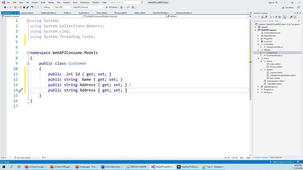Screen dimensions: 303x170
Task: Open the Debug configuration dropdown
Action: pyautogui.click(x=48, y=8)
